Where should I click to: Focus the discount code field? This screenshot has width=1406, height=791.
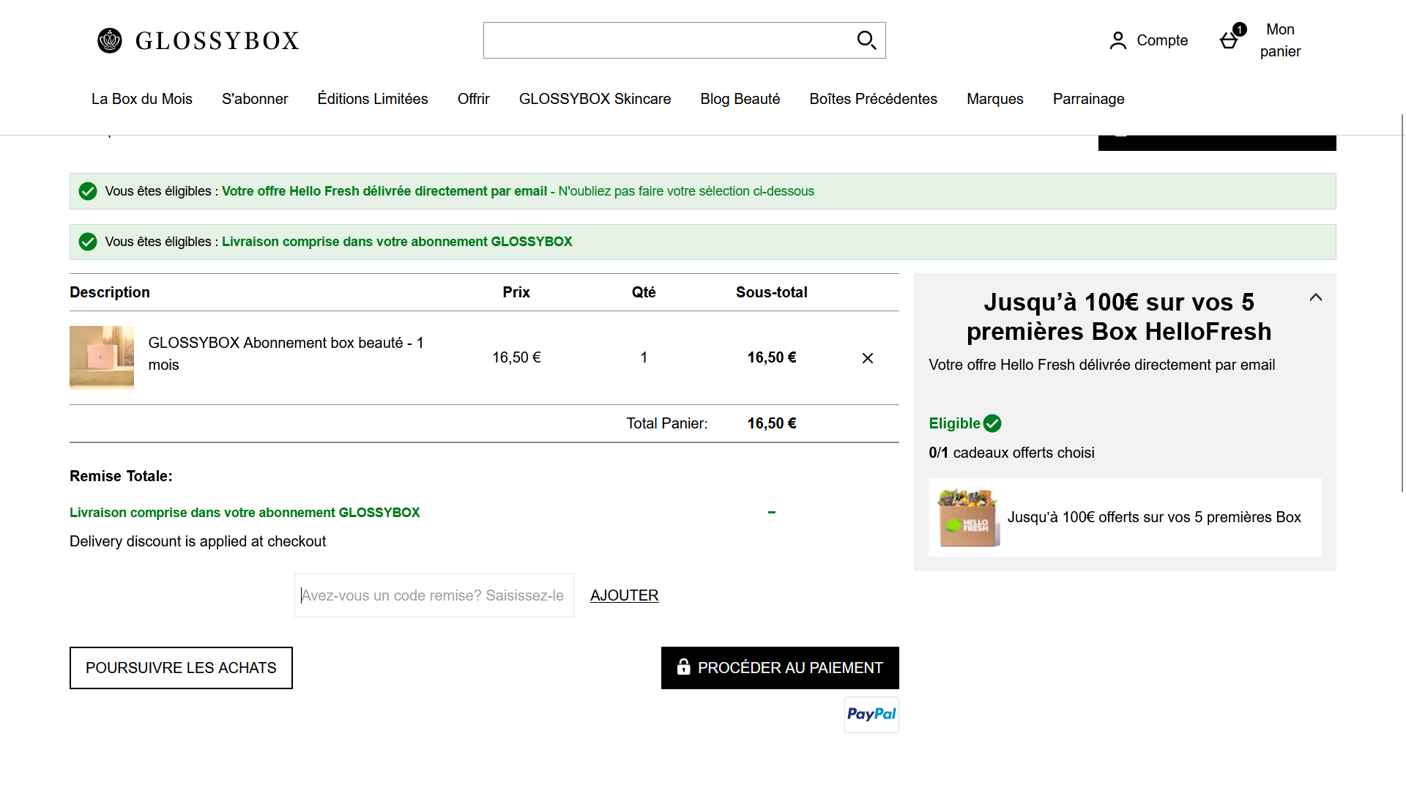(x=434, y=595)
